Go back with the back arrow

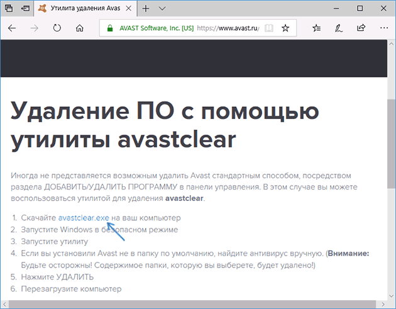coord(12,28)
